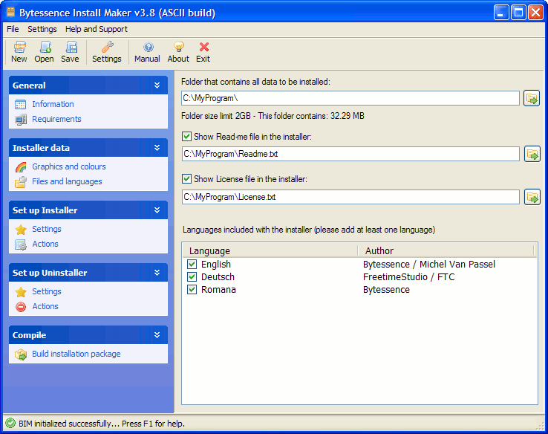Image resolution: width=548 pixels, height=434 pixels.
Task: Open Settings under Set up Installer
Action: pyautogui.click(x=47, y=229)
